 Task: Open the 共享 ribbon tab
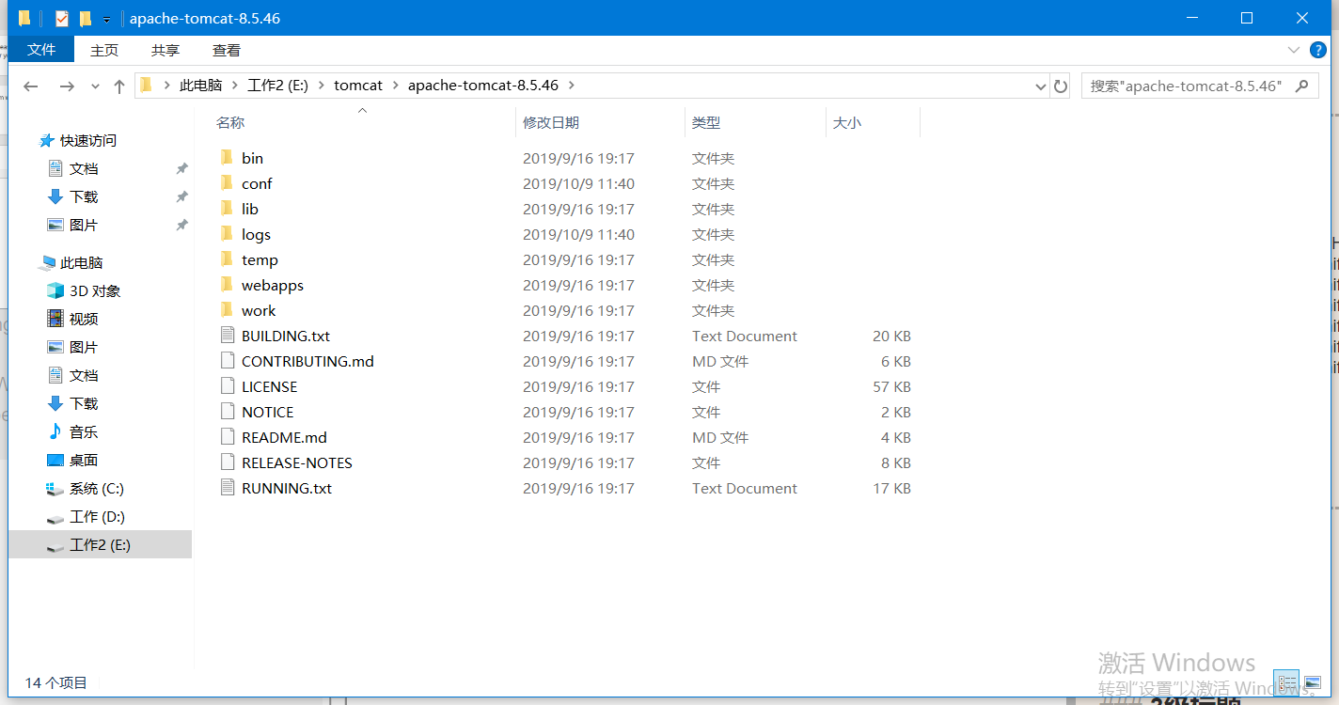[165, 50]
